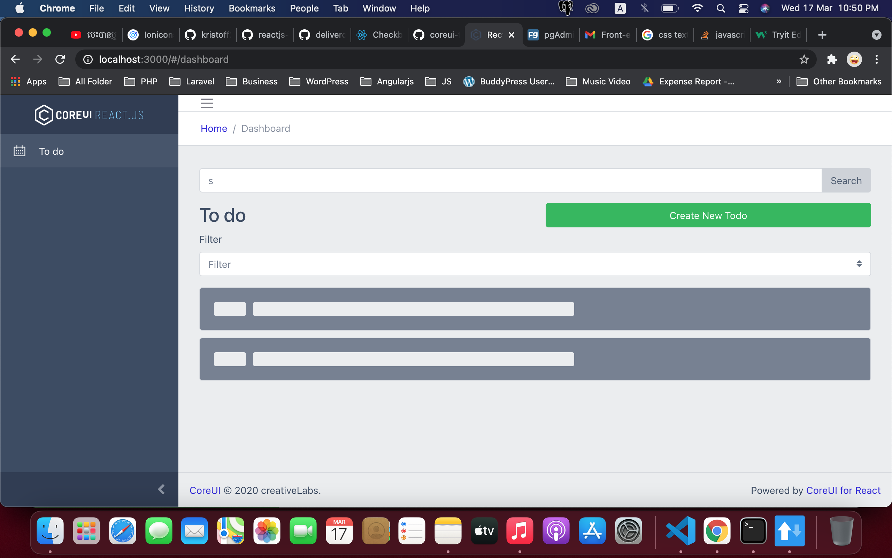
Task: Select the To do sidebar item
Action: [89, 151]
